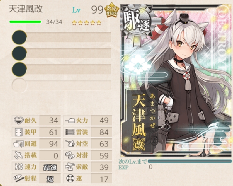The height and width of the screenshot is (186, 233).
Task: Click the speed chevrons icon beside 速力
Action: [x=19, y=167]
